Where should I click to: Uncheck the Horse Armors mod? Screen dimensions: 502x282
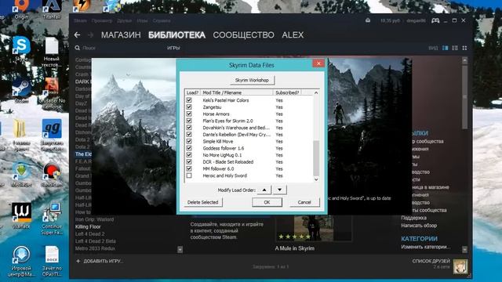tap(189, 114)
